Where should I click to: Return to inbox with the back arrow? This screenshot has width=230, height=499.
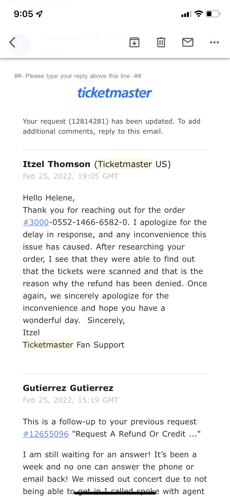coord(12,42)
